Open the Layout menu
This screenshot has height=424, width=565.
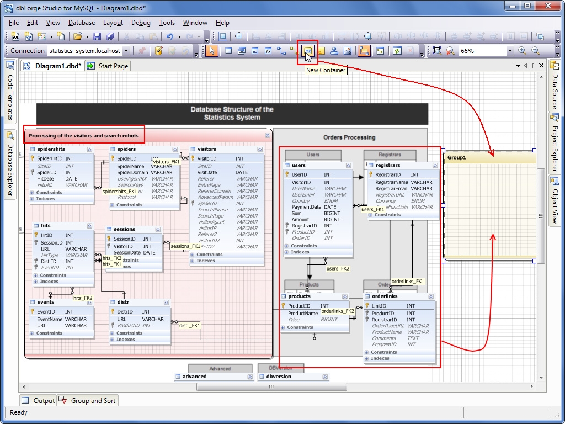pyautogui.click(x=113, y=22)
